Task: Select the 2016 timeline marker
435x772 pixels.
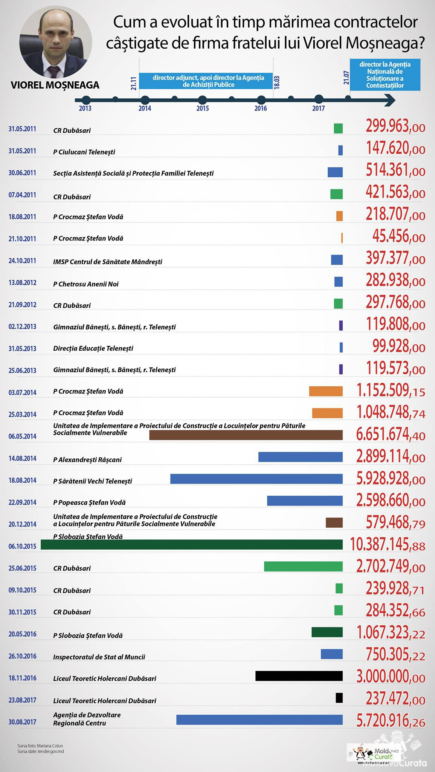Action: (x=261, y=100)
